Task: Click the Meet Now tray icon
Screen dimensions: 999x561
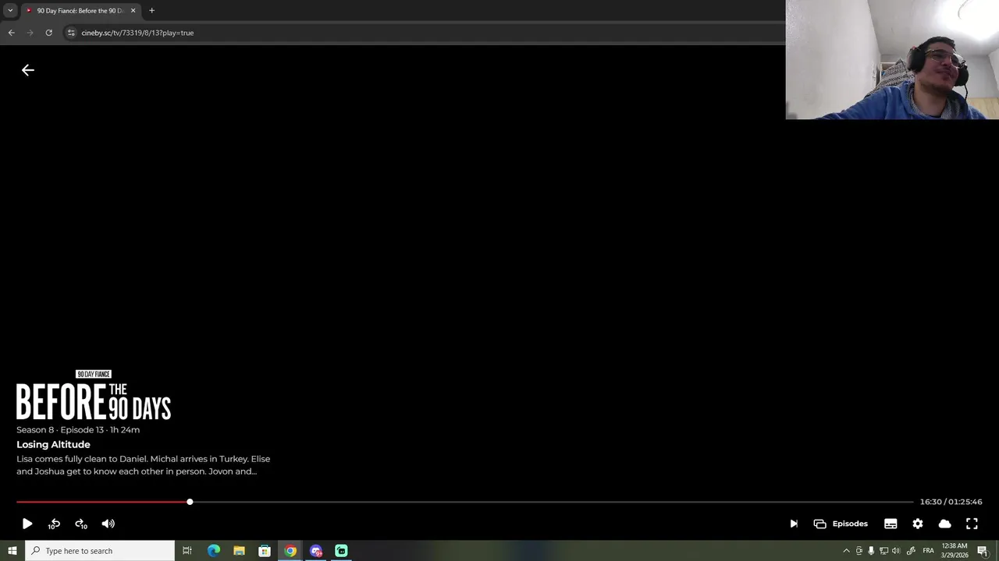Action: (859, 551)
